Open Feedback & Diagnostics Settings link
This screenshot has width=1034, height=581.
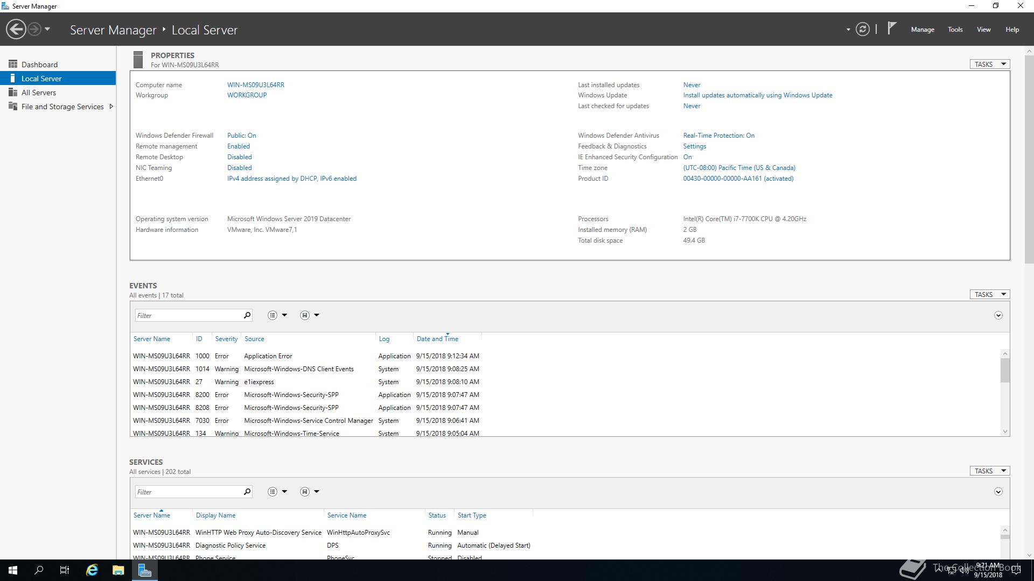(695, 146)
